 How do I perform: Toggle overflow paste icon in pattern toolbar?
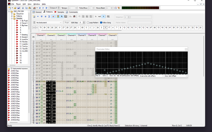coord(108,16)
